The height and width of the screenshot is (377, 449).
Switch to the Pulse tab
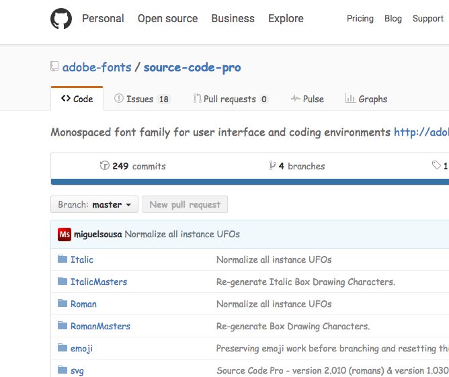307,99
